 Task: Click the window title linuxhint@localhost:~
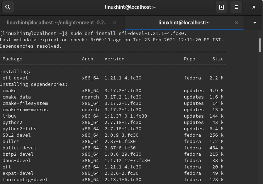(131, 7)
